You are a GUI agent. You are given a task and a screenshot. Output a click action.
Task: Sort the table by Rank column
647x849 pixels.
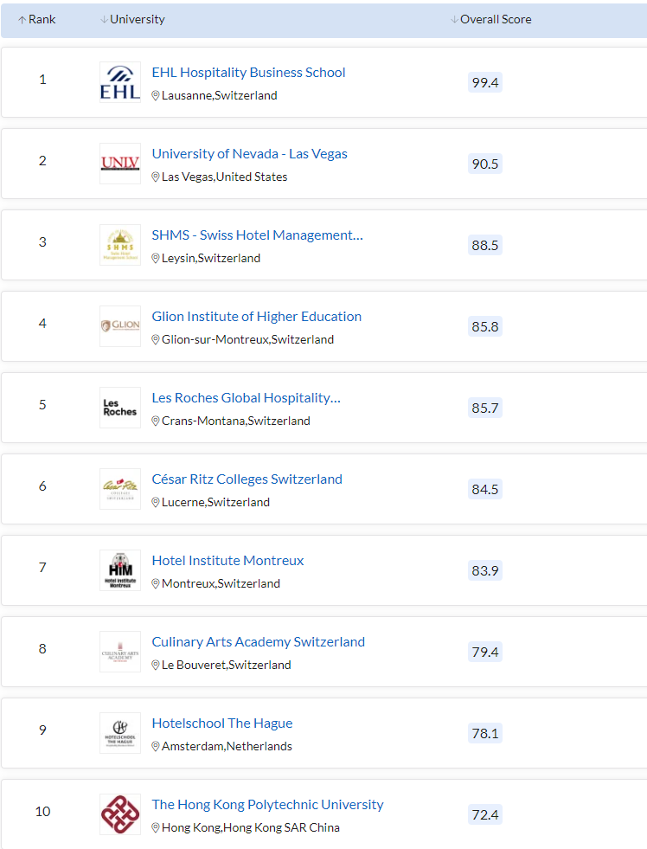click(37, 20)
